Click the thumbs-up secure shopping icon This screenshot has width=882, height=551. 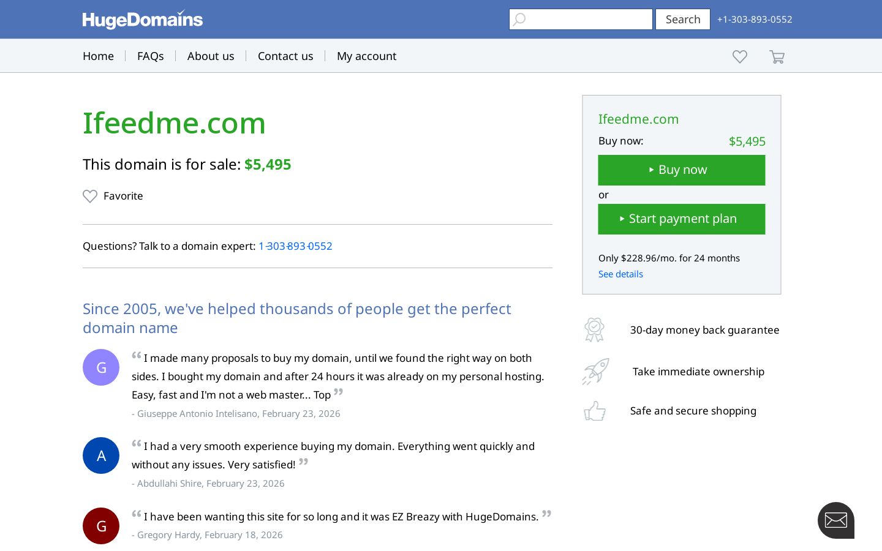(x=595, y=411)
